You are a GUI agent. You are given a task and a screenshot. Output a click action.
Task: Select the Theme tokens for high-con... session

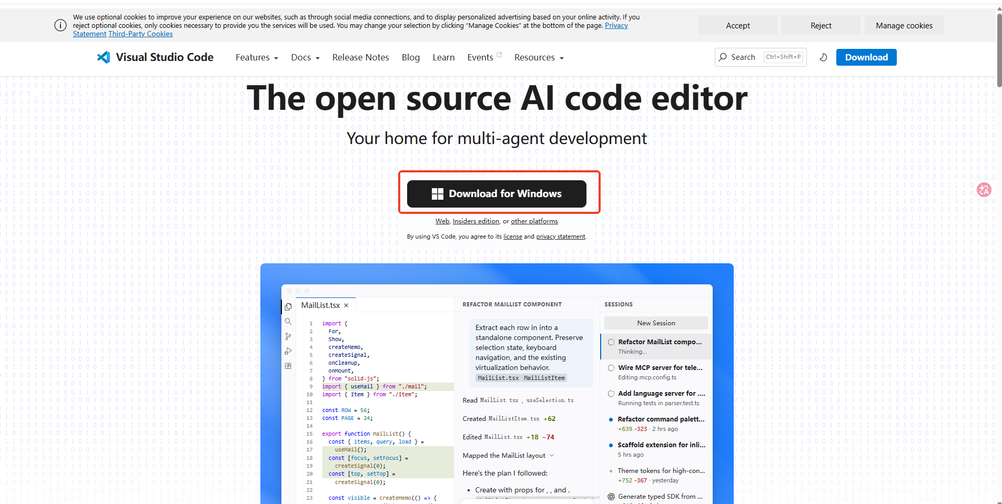click(656, 475)
